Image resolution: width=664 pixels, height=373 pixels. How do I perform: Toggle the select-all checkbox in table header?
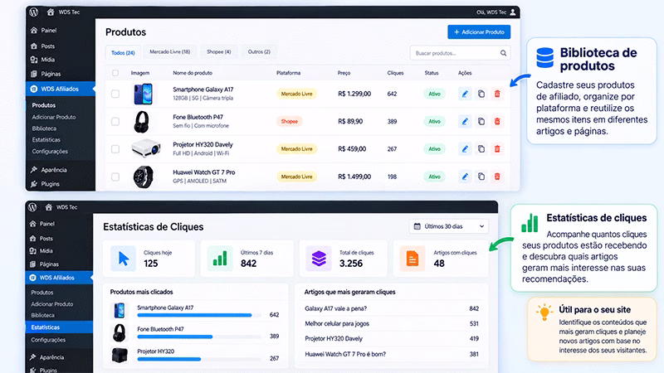coord(115,73)
